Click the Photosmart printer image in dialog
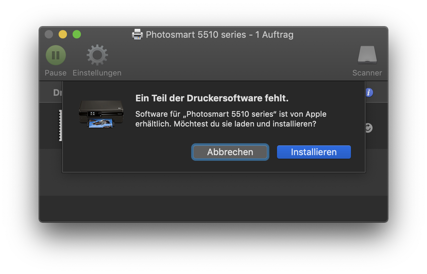 tap(101, 114)
